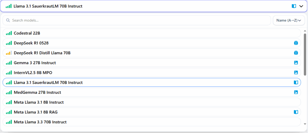Click the orange signal bars of DeepSeek R1 Distill
The image size is (308, 133).
(9, 53)
